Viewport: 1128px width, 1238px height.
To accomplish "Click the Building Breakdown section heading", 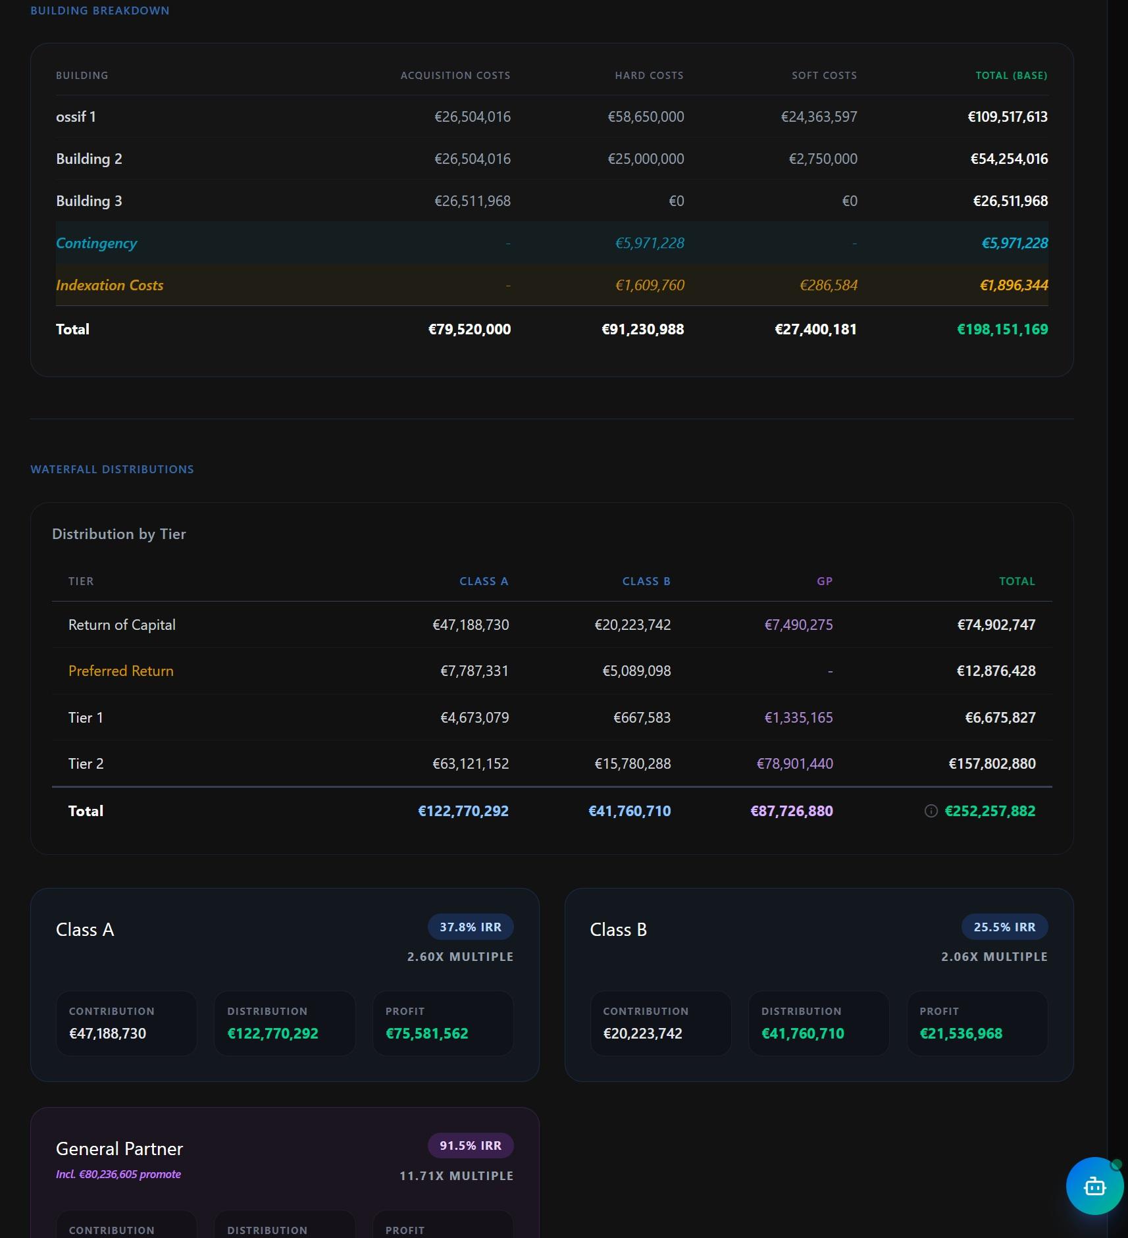I will pos(99,11).
